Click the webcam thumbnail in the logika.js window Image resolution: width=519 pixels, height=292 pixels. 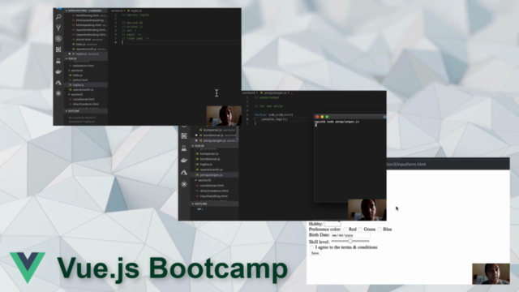tap(224, 116)
